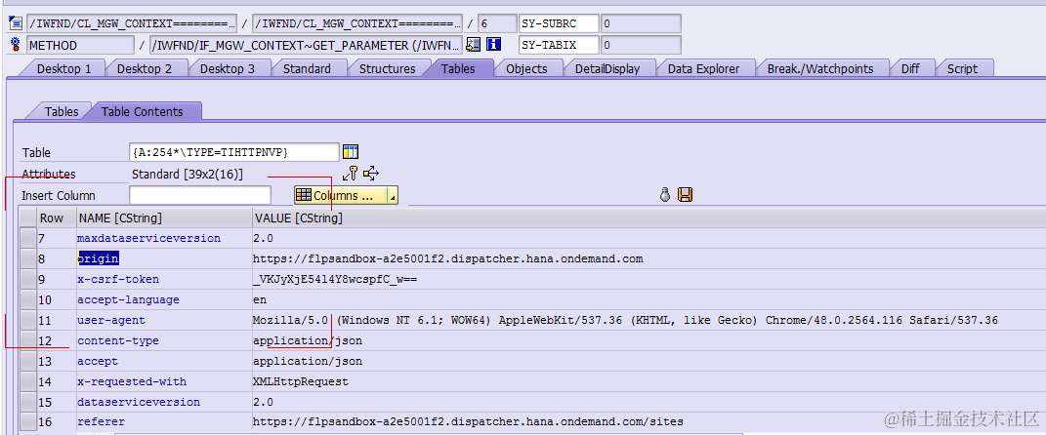Click the SY-TABIX variable field
The image size is (1046, 435).
[559, 45]
